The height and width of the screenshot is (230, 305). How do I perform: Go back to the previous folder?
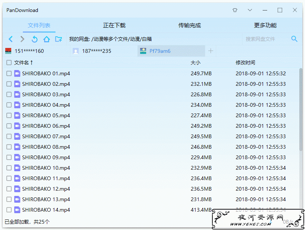11,39
